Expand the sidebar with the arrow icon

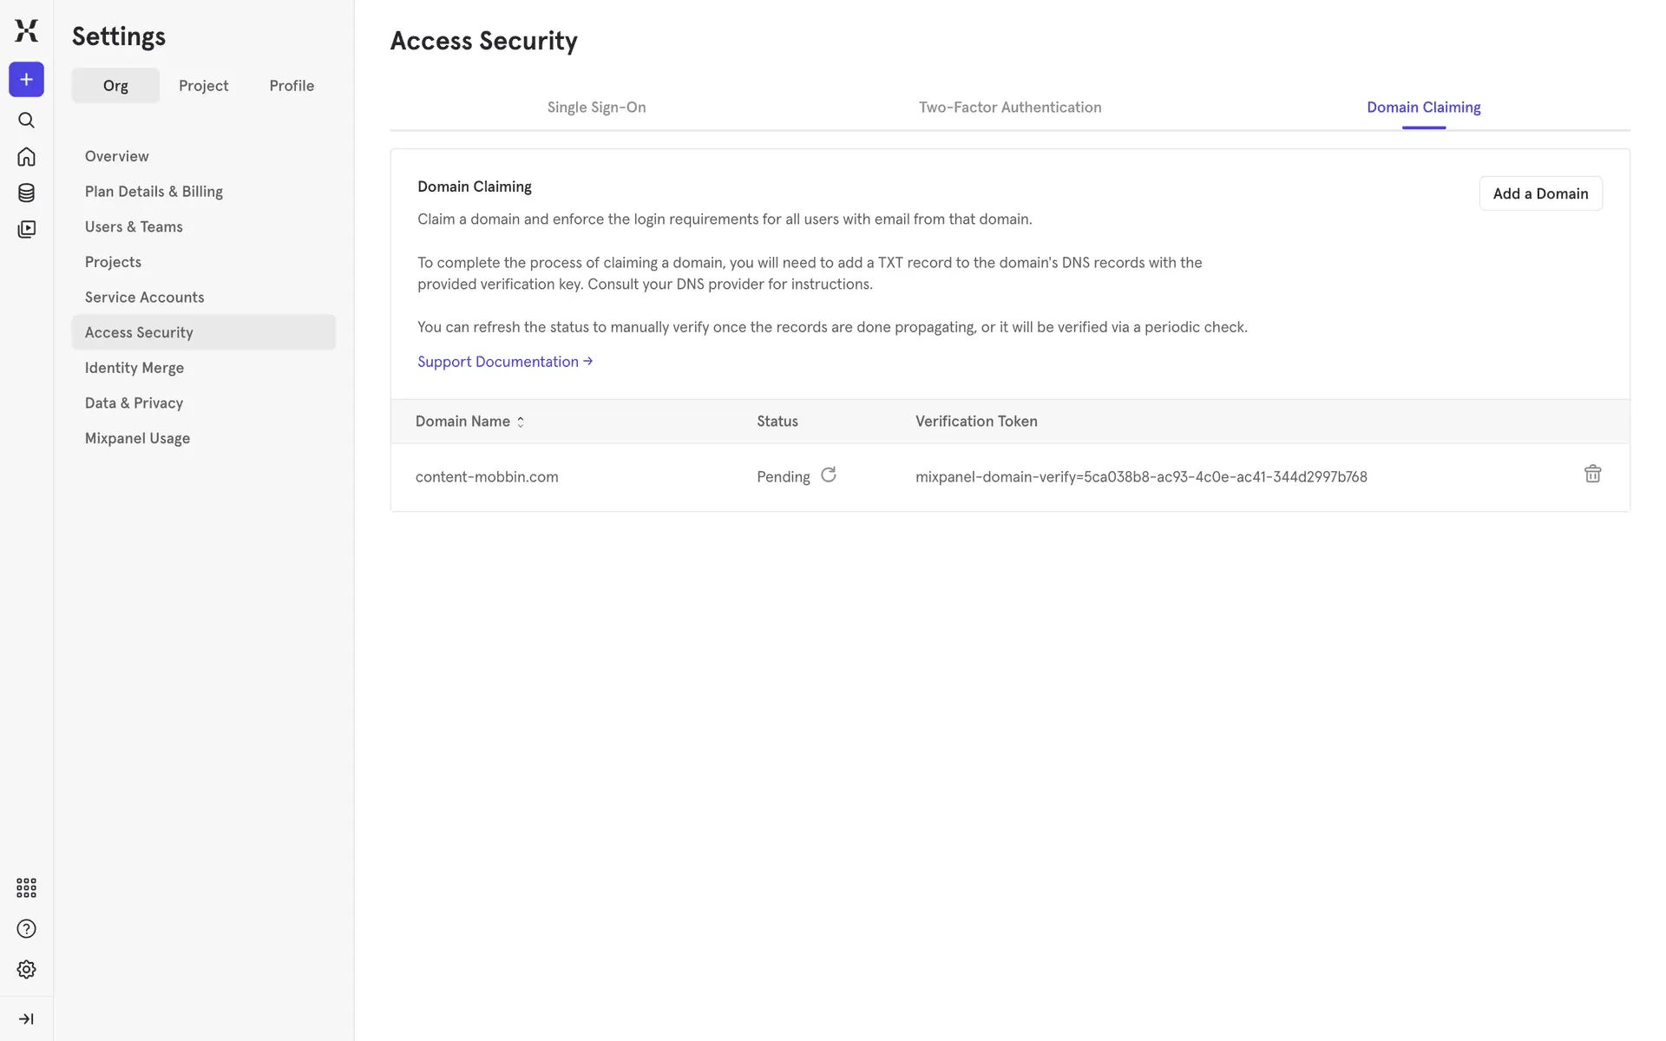(26, 1019)
